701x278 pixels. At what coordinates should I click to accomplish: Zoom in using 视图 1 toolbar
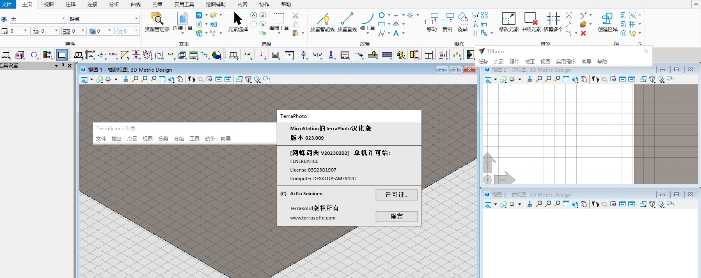point(135,79)
